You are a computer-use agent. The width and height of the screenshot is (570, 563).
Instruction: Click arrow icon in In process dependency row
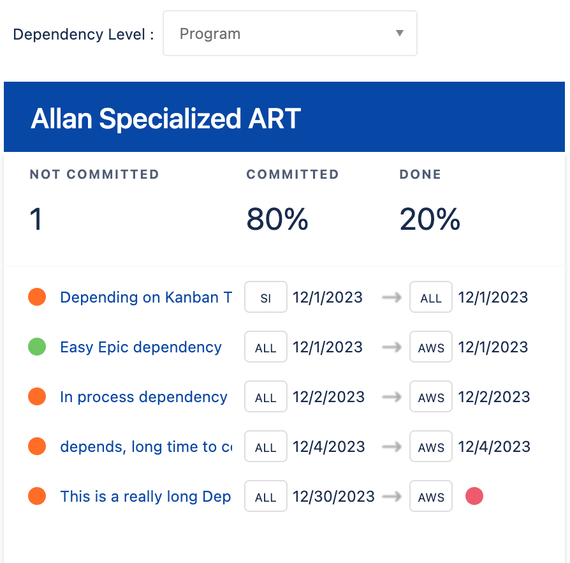point(391,397)
